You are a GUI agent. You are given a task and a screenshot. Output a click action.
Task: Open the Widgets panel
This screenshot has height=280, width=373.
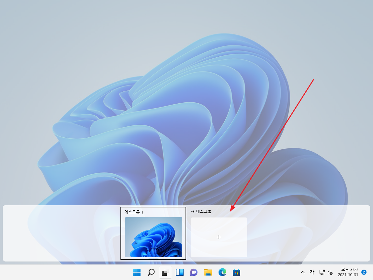click(180, 272)
